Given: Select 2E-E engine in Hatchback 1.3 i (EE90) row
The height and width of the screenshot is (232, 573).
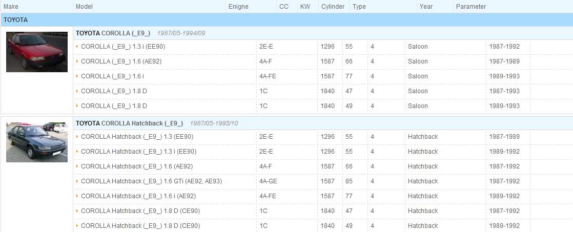Looking at the screenshot, I should click(x=267, y=151).
